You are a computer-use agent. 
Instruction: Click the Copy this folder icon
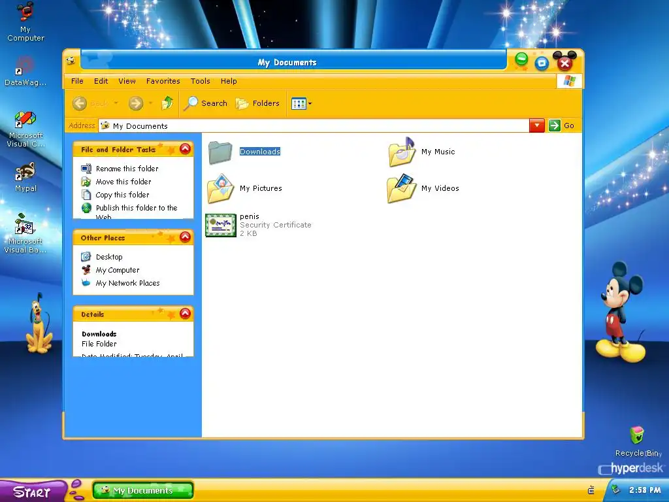click(86, 195)
